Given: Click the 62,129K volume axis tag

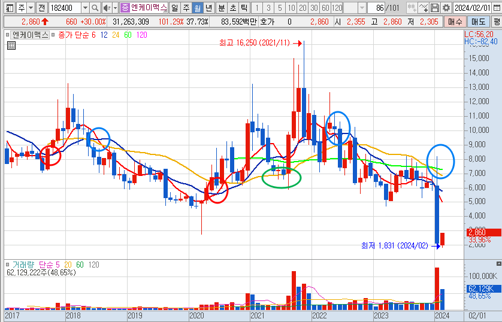Looking at the screenshot, I should [484, 288].
